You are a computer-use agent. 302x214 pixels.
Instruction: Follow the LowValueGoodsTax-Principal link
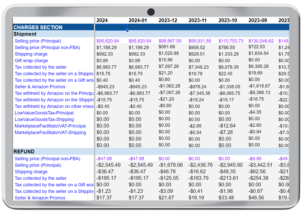click(x=44, y=113)
